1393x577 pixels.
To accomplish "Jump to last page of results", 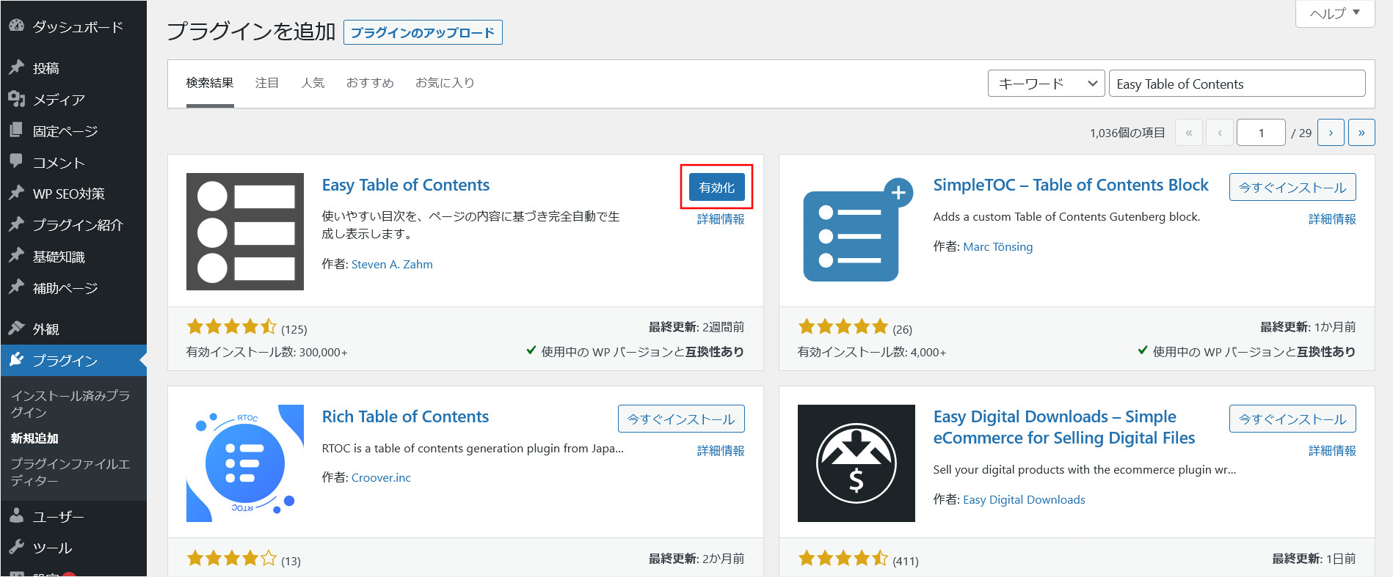I will point(1361,133).
